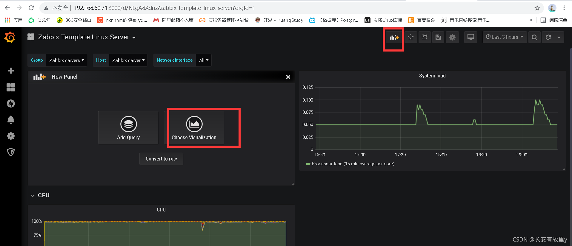Open the 云服务器管理控制台 bookmark
Screen dimensions: 572x246
point(224,20)
